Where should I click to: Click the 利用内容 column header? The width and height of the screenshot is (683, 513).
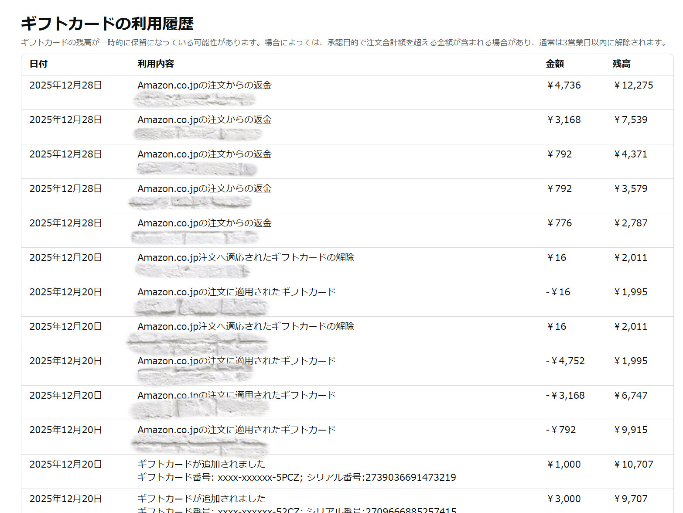tap(156, 64)
